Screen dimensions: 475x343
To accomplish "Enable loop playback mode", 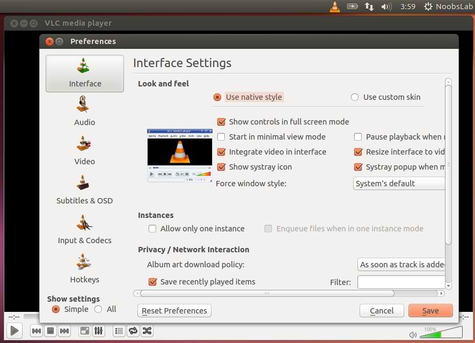I will click(x=133, y=331).
